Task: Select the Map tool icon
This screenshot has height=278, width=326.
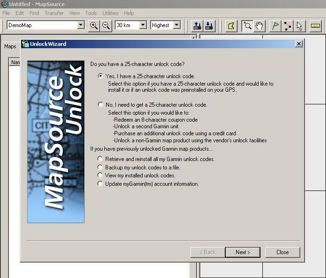Action: pos(231,26)
